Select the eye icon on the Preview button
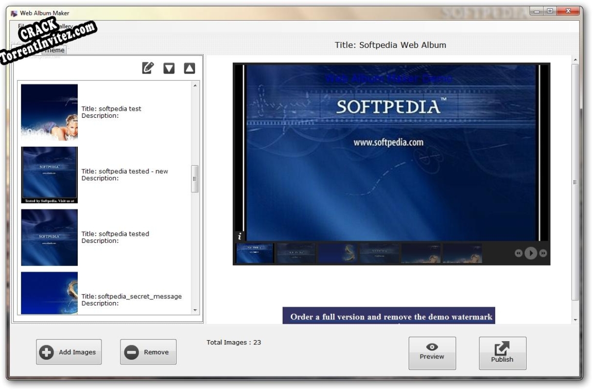The width and height of the screenshot is (593, 390). pyautogui.click(x=432, y=347)
